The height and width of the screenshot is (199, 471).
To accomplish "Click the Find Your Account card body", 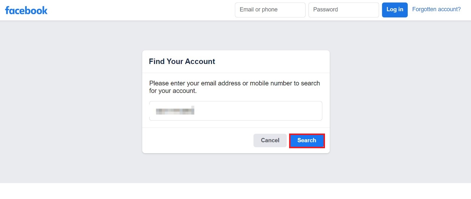I will tap(235, 87).
